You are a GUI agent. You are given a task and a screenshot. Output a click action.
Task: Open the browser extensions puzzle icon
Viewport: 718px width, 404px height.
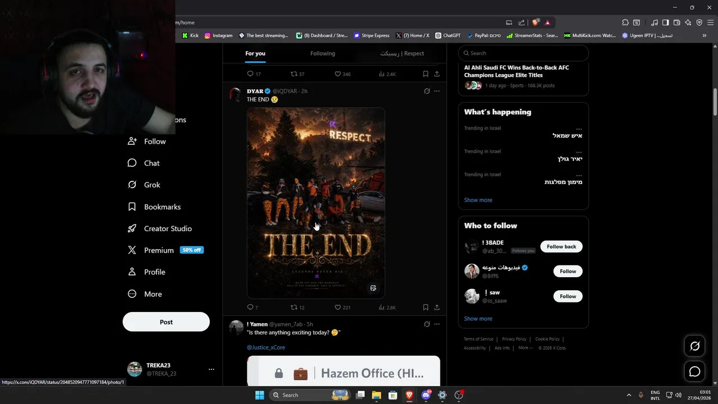625,22
